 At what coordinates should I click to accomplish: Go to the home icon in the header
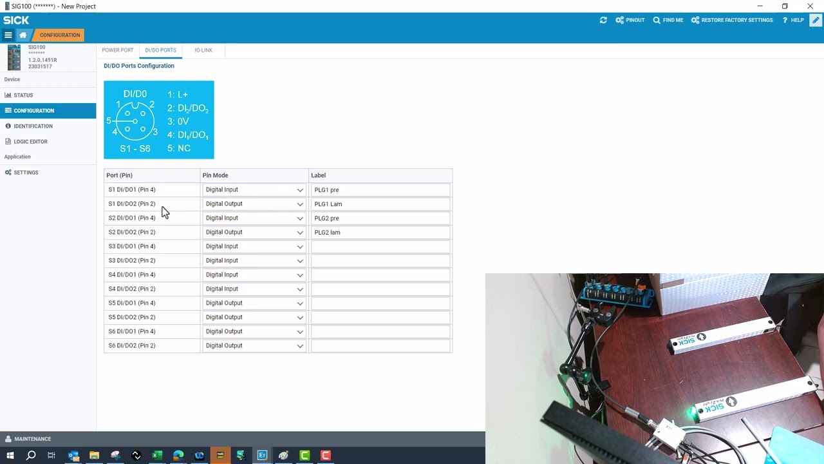(x=23, y=35)
